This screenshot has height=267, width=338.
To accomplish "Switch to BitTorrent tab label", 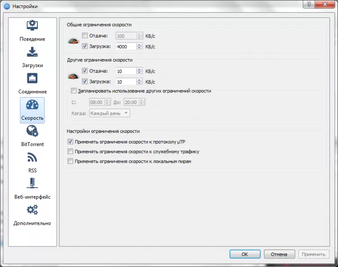I will tap(32, 144).
